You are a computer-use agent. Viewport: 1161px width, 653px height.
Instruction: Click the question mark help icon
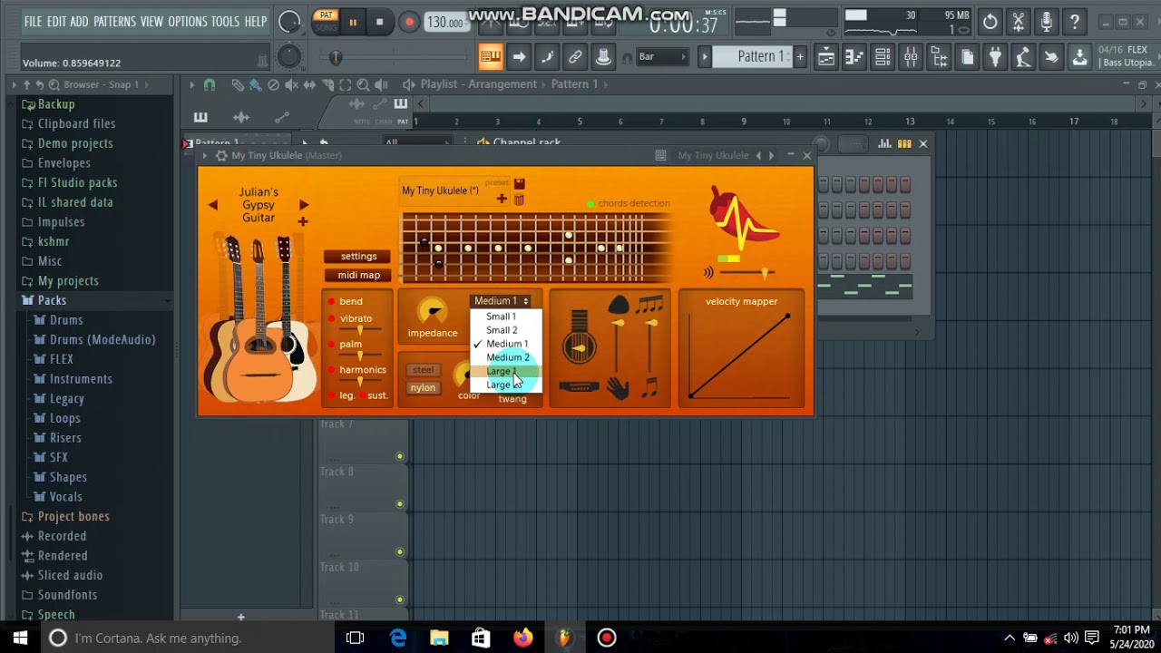[x=1075, y=22]
